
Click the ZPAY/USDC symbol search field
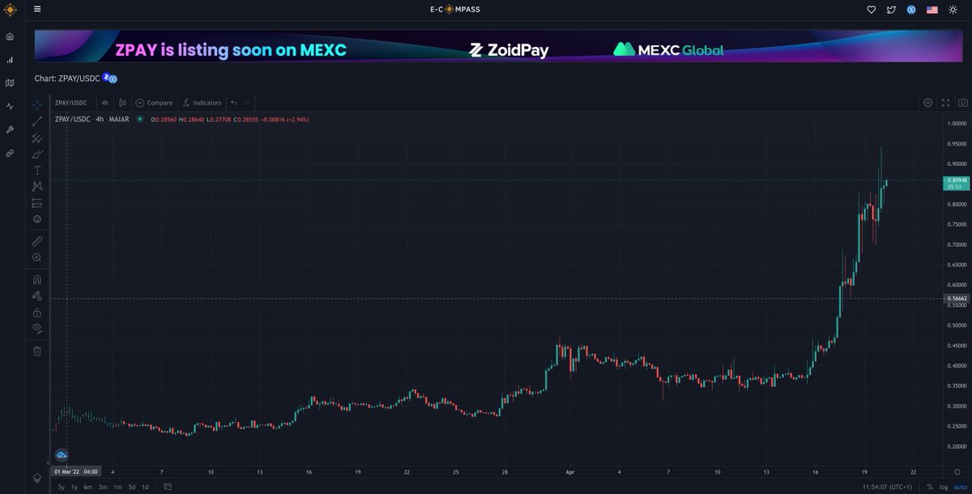[71, 103]
